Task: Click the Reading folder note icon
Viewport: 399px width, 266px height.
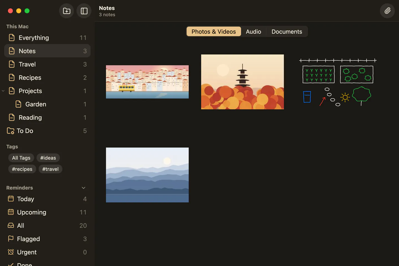Action: [x=12, y=117]
